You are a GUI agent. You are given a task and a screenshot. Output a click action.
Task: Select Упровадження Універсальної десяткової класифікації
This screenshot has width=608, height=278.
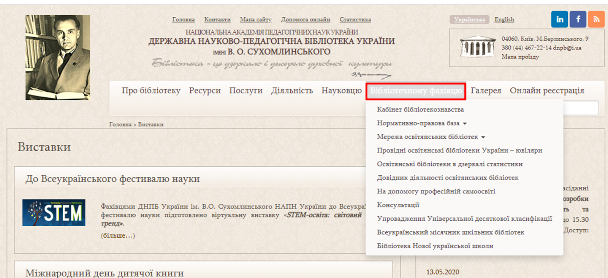click(464, 219)
